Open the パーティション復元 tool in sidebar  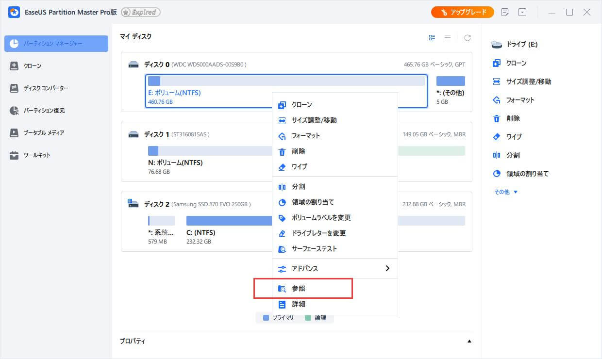click(x=43, y=110)
